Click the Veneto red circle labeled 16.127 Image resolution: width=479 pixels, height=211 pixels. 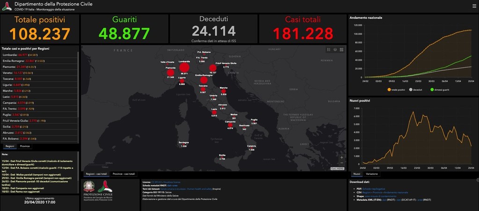coord(213,68)
